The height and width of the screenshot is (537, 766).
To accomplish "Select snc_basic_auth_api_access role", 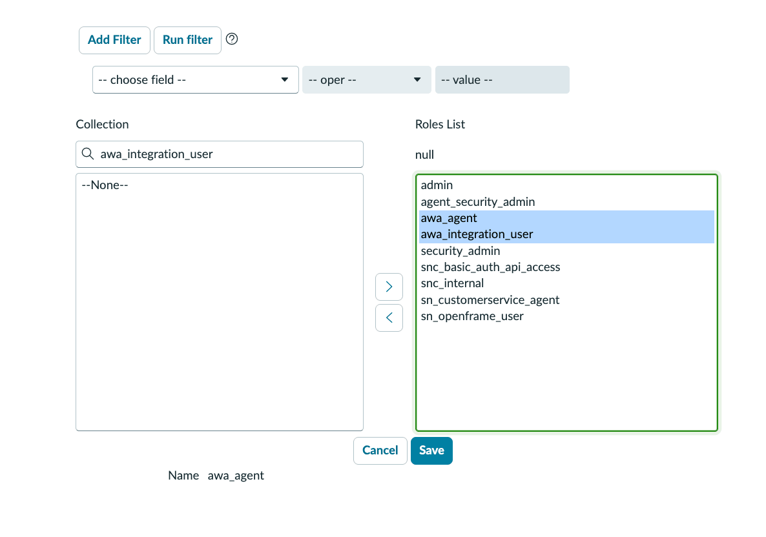I will 566,267.
